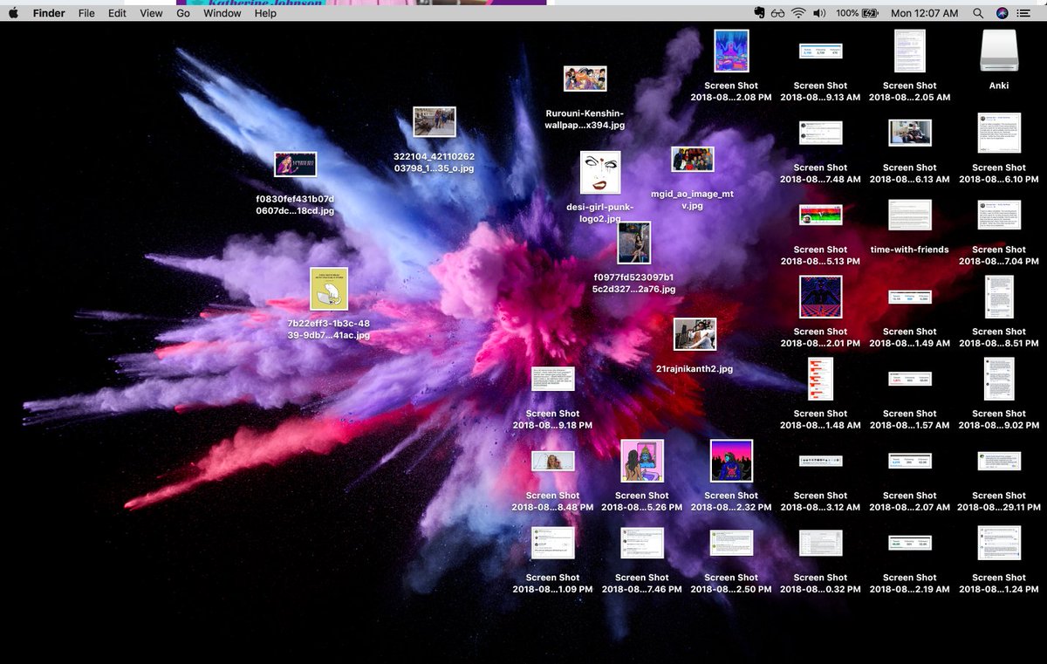Image resolution: width=1047 pixels, height=664 pixels.
Task: Select the f0977fd523097b1 jpg file
Action: coord(634,243)
